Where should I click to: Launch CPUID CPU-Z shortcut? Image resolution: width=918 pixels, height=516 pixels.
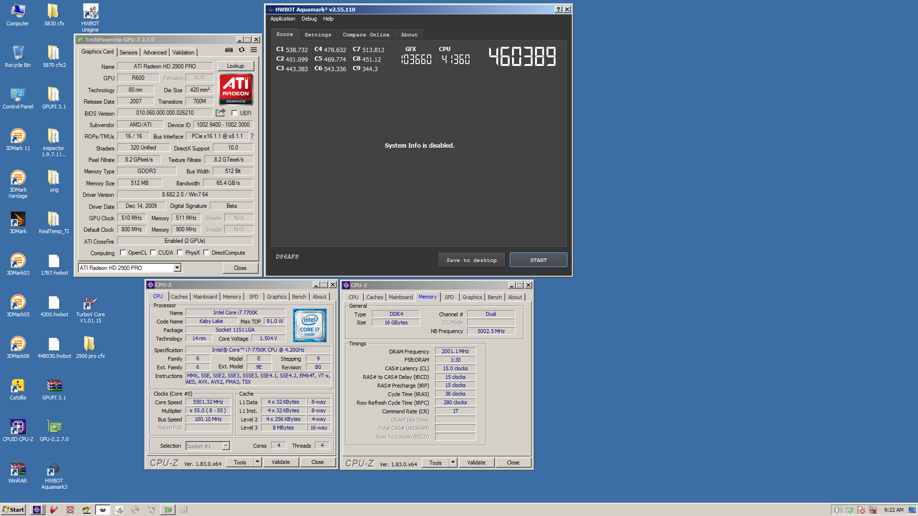pos(18,430)
